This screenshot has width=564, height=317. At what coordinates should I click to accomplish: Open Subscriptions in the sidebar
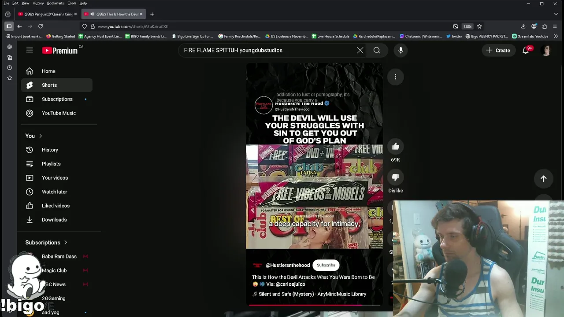tap(57, 99)
